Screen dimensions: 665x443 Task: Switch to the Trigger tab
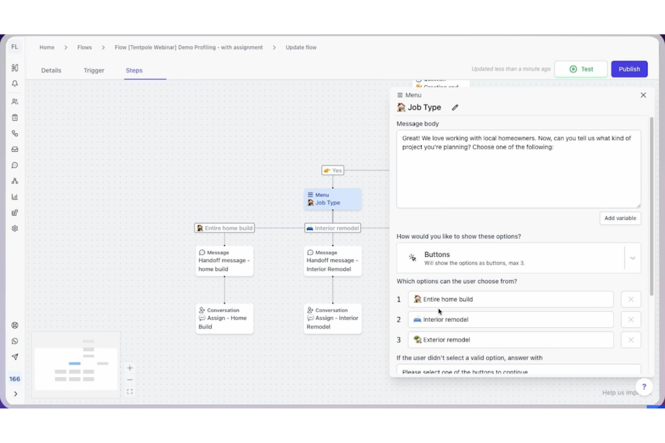[x=93, y=70]
